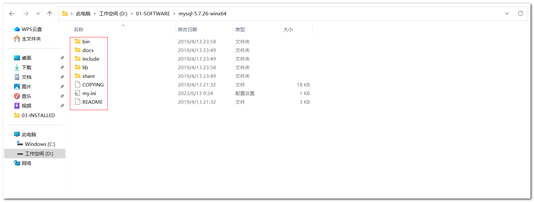Open address bar history dropdown
Screen dimensions: 534x202
point(507,13)
